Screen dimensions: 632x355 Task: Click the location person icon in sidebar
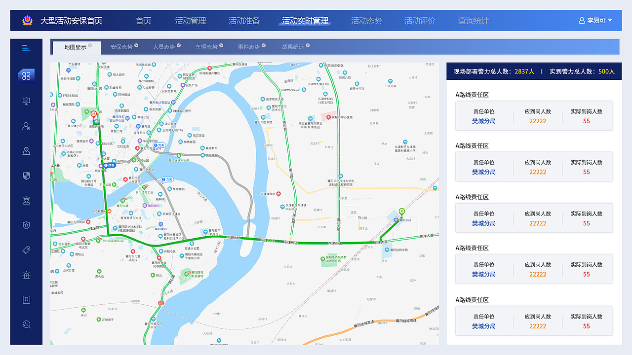(26, 151)
